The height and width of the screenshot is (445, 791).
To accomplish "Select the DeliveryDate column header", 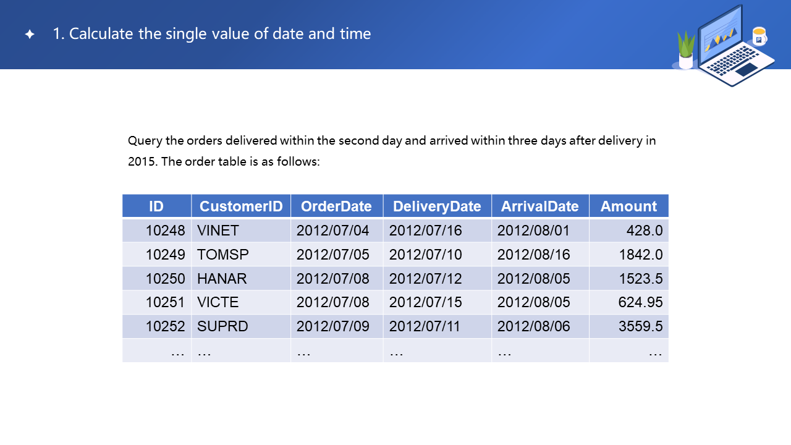I will [437, 206].
